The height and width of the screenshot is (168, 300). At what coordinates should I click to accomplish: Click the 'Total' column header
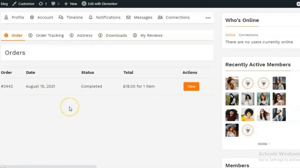coord(128,72)
